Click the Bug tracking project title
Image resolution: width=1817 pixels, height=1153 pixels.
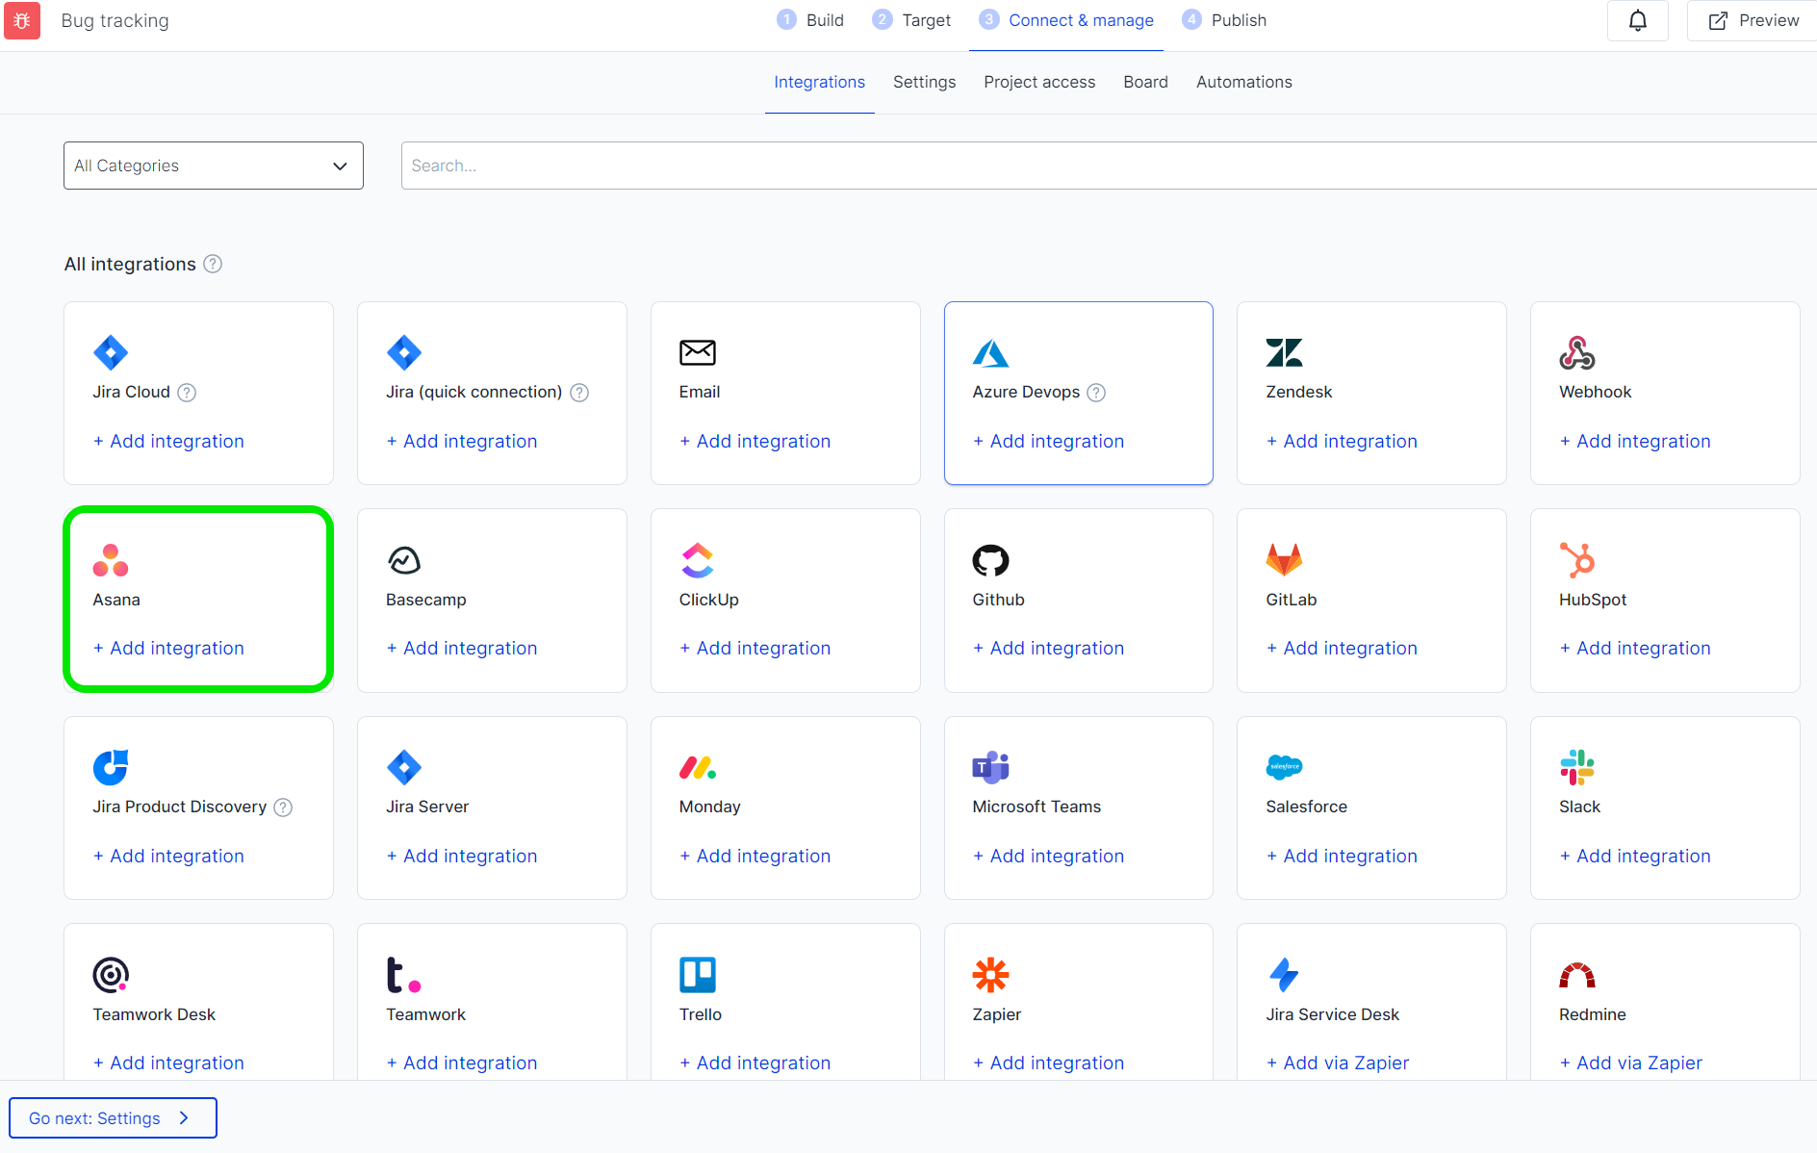pos(115,20)
